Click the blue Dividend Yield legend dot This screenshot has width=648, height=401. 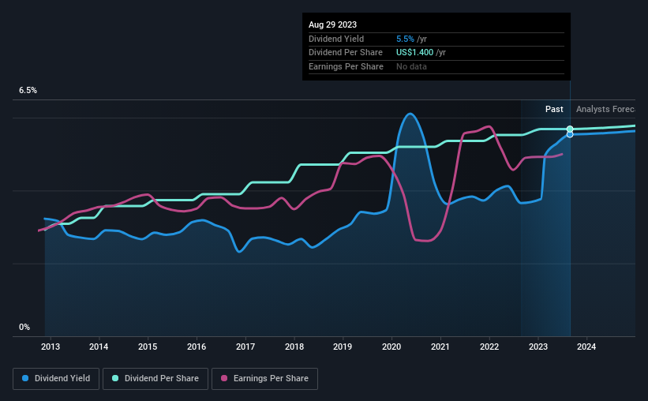click(x=25, y=378)
